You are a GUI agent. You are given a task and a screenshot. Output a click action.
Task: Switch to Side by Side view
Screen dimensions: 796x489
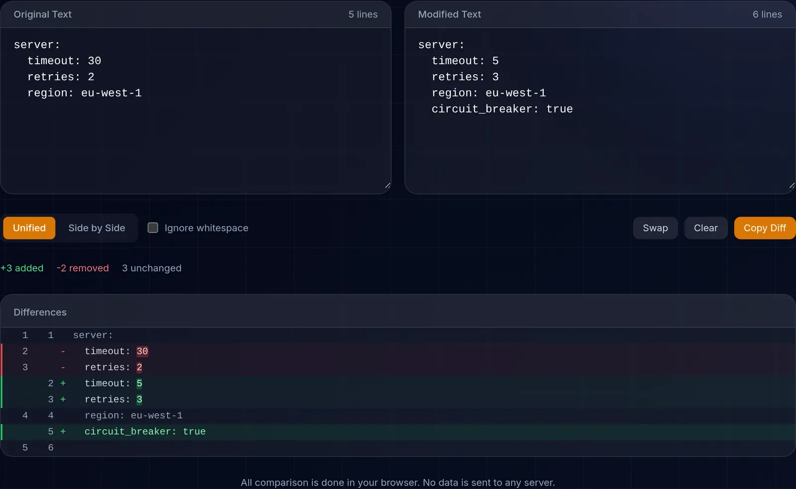pyautogui.click(x=97, y=228)
